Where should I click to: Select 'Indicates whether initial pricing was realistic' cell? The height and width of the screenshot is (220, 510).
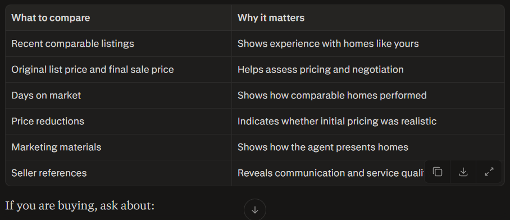368,121
